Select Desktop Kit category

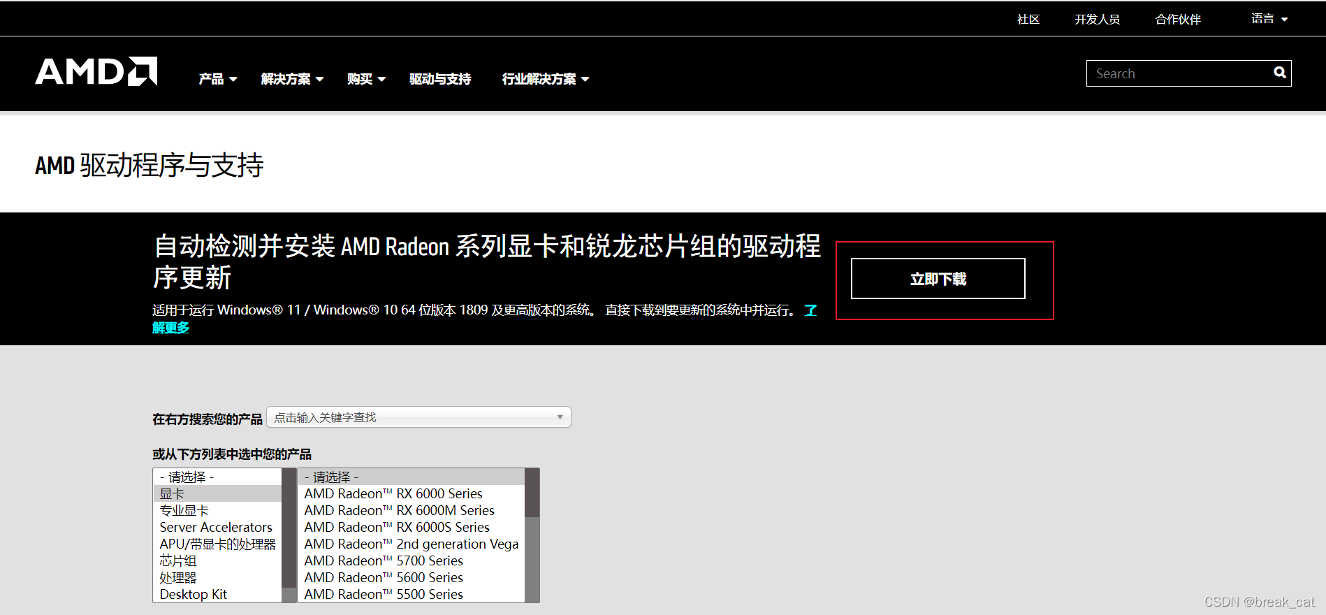click(217, 594)
